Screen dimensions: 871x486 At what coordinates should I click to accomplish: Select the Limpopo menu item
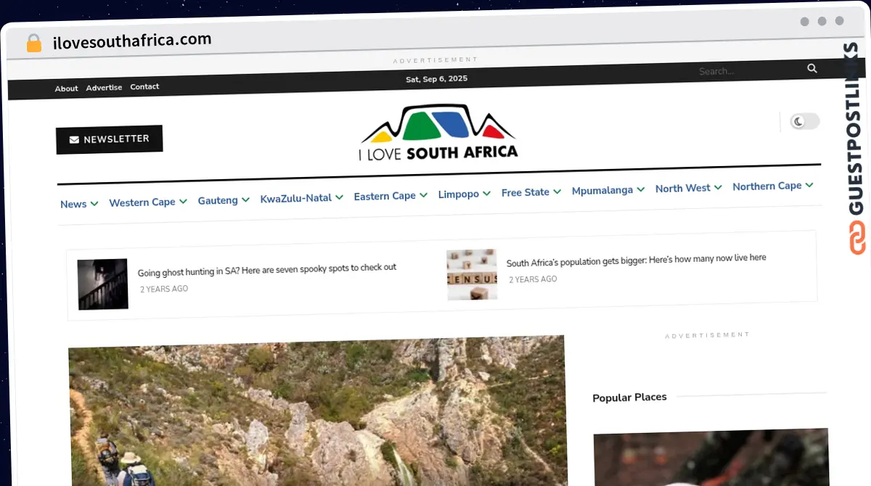coord(464,194)
